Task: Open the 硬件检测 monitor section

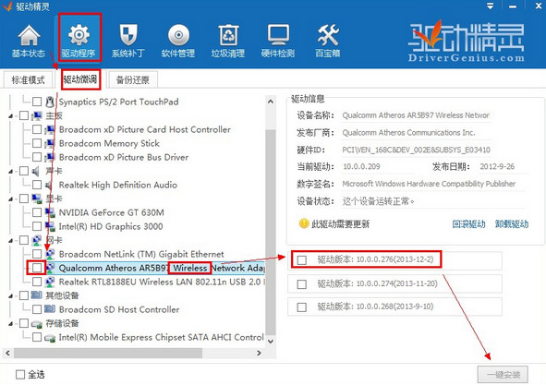Action: (x=278, y=41)
